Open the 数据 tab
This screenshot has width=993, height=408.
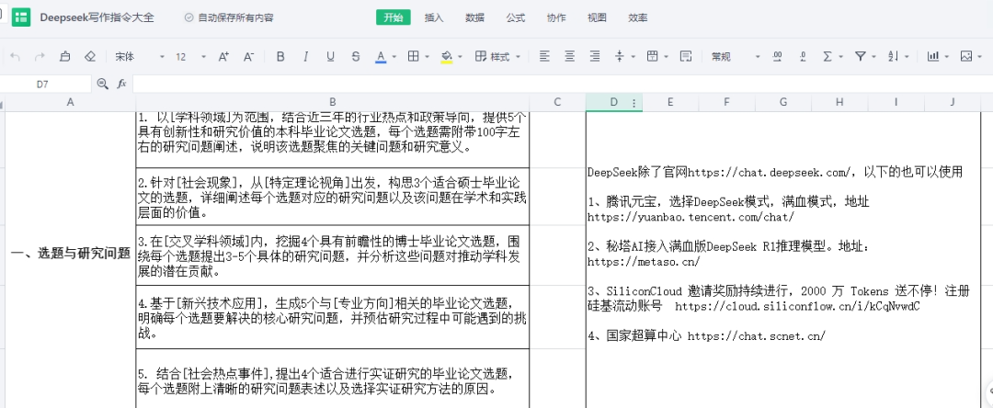(x=475, y=17)
